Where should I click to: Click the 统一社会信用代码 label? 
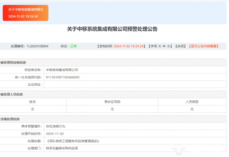[x=28, y=77]
